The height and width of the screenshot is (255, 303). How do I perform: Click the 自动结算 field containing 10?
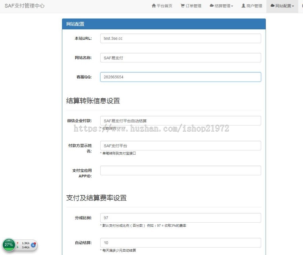pyautogui.click(x=180, y=243)
